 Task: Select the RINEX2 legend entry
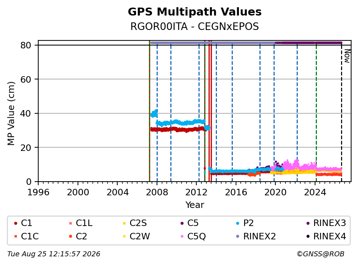click(256, 236)
